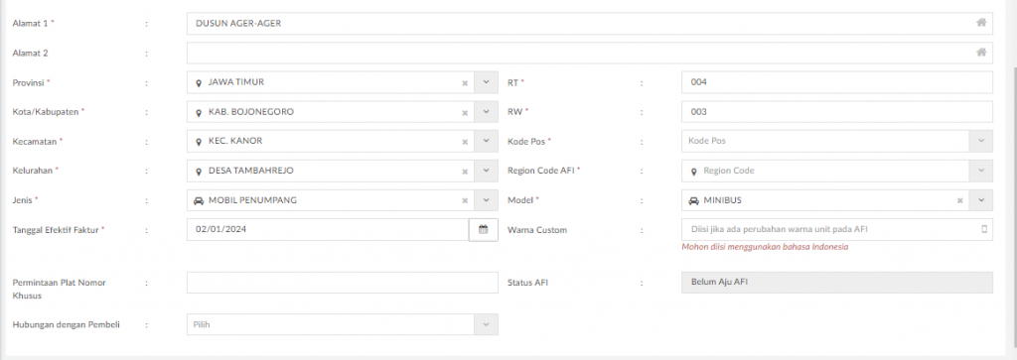This screenshot has height=360, width=1017.
Task: Click the home icon in Alamat 1 field
Action: pos(981,23)
